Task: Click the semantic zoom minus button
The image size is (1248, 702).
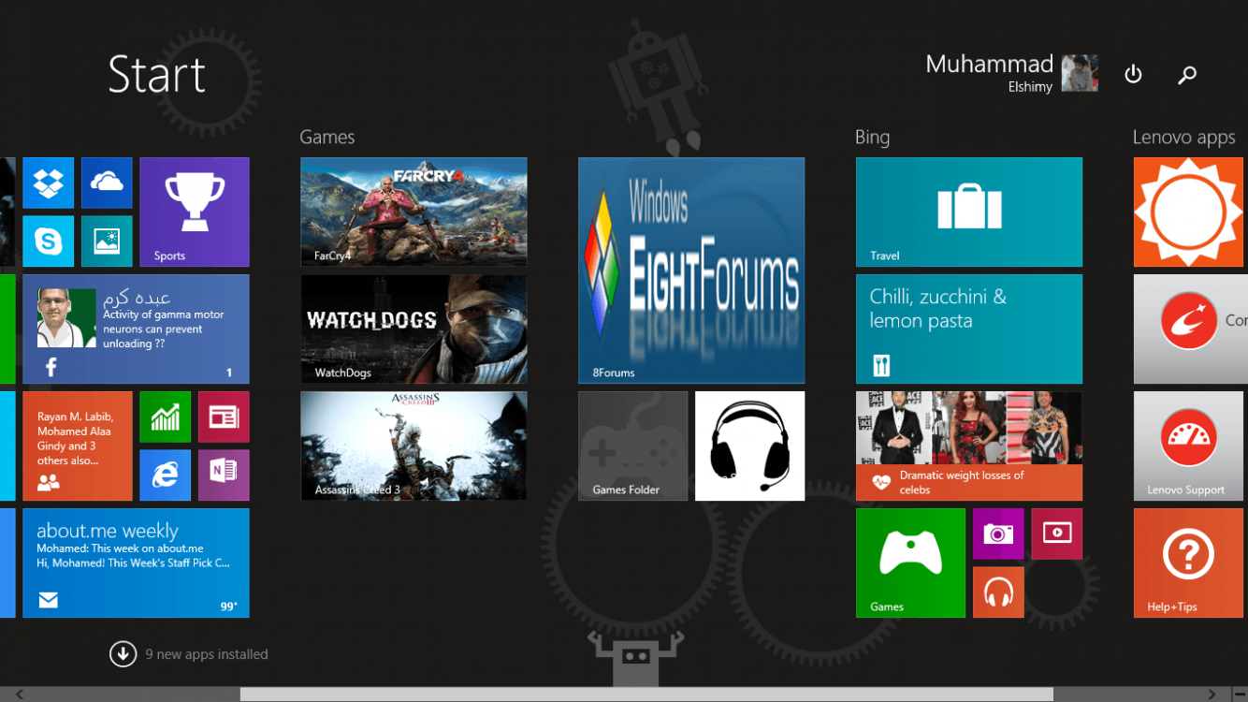Action: pos(1239,695)
